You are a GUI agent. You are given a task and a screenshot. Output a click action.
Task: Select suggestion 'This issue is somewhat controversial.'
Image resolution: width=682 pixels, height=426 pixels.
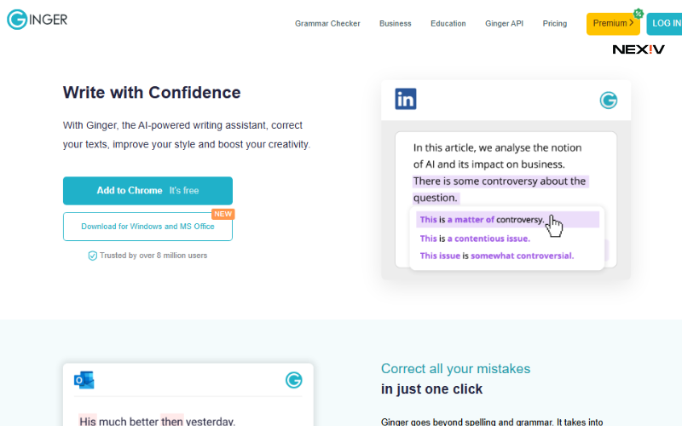[x=497, y=256]
